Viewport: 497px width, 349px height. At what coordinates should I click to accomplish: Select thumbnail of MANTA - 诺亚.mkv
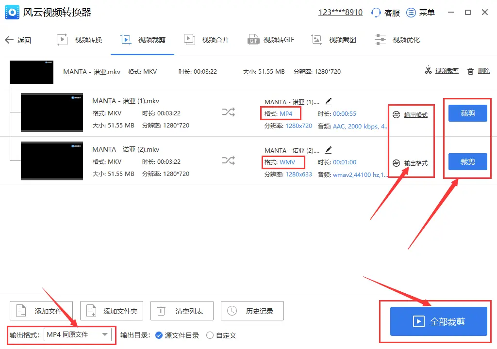tap(32, 72)
